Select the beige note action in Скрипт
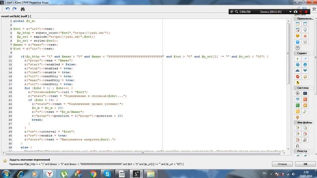Image resolution: width=317 pixels, height=178 pixels. [x=305, y=77]
